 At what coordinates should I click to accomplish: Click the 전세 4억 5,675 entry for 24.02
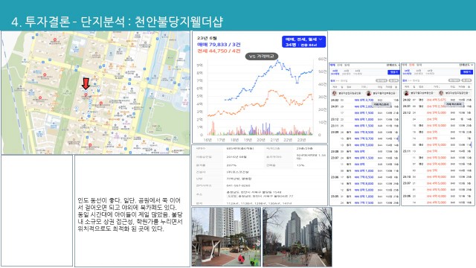[x=437, y=100]
